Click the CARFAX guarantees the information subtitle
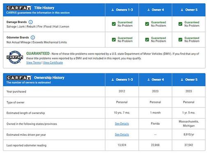The image size is (207, 153). tap(38, 13)
